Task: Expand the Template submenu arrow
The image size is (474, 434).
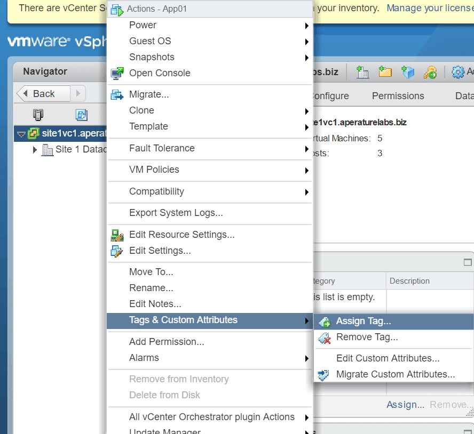Action: [x=306, y=127]
